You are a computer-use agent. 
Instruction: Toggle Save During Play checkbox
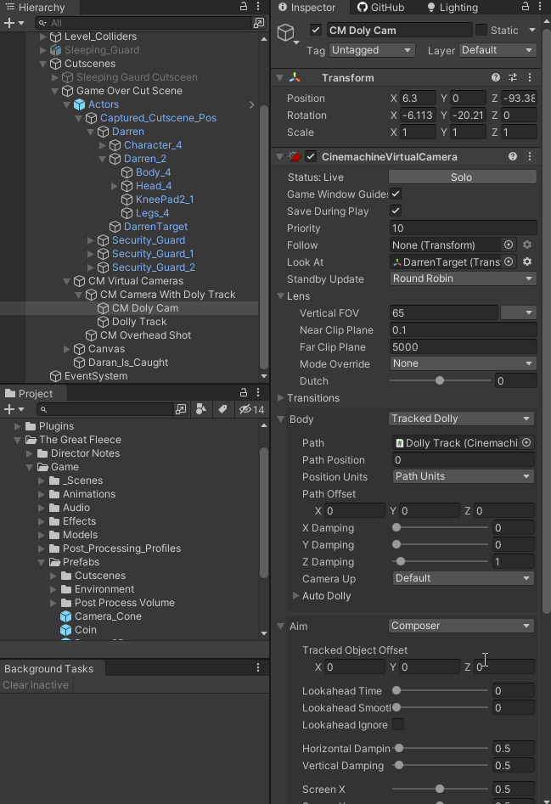396,211
